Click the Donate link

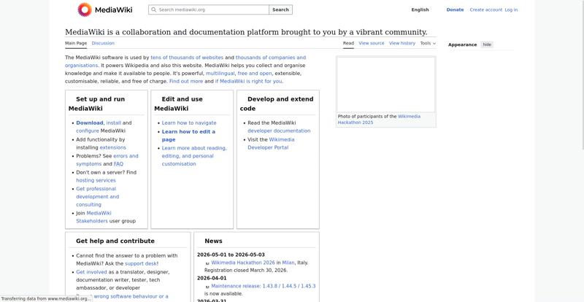click(455, 9)
